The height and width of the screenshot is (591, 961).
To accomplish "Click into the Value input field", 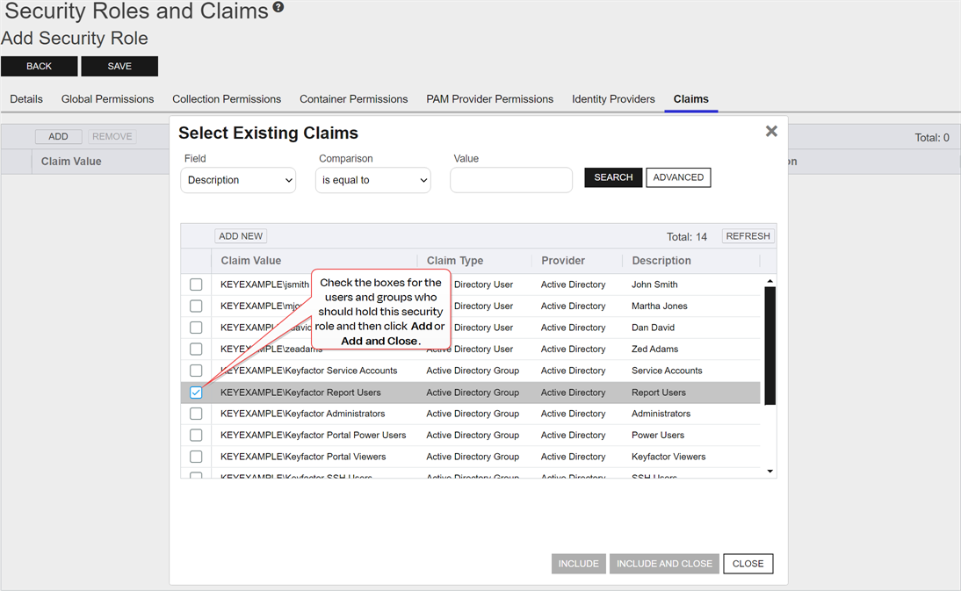I will [511, 180].
